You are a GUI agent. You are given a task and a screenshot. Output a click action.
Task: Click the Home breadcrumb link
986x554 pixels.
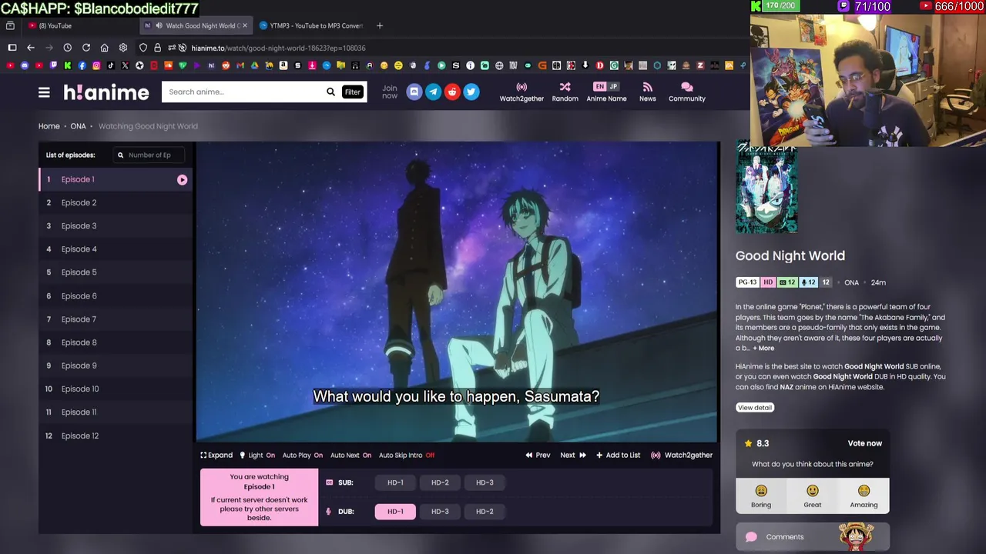[x=49, y=126]
